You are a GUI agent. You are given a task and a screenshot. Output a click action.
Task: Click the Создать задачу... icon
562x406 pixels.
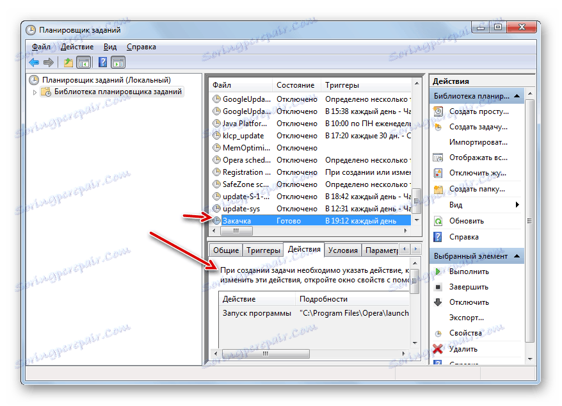[x=438, y=127]
